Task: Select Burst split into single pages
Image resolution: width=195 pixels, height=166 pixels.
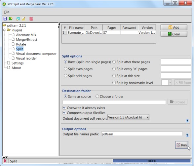Action: tap(65, 62)
